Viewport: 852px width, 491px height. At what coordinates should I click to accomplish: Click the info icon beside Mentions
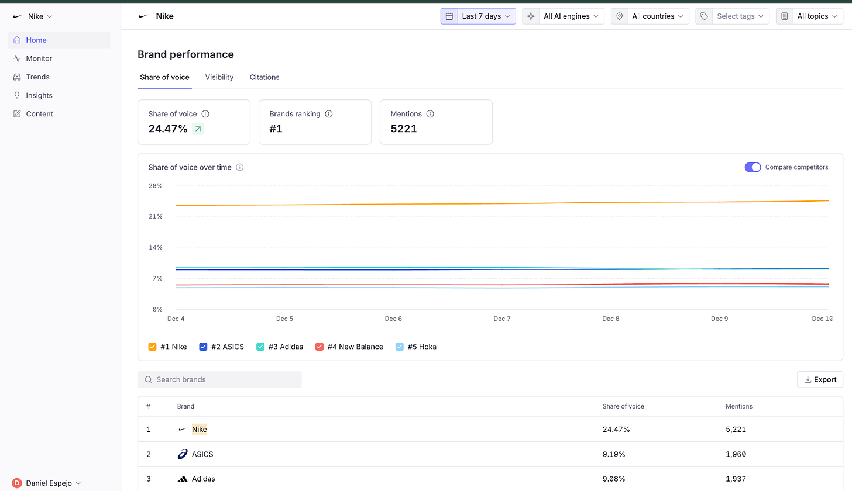pos(430,114)
